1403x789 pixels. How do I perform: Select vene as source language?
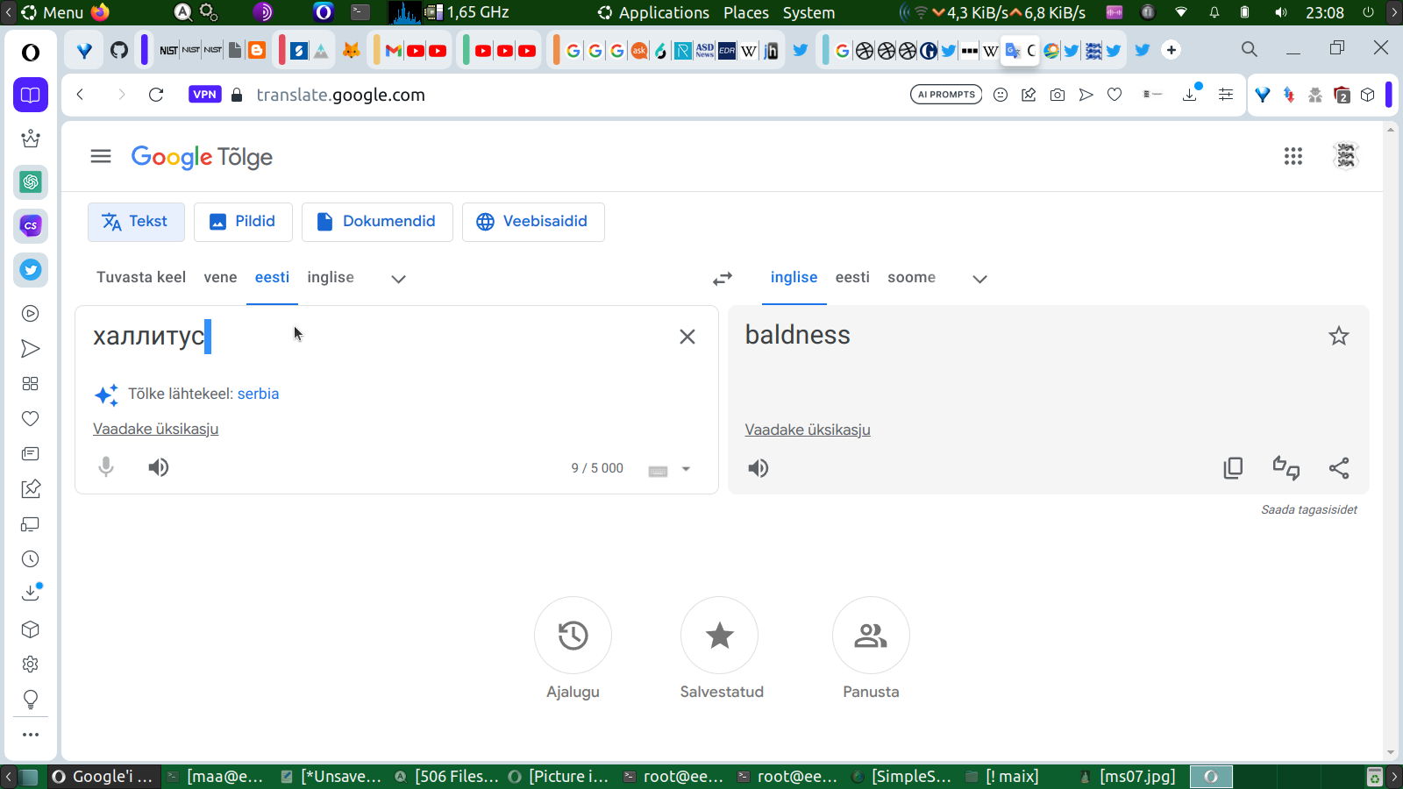[220, 277]
